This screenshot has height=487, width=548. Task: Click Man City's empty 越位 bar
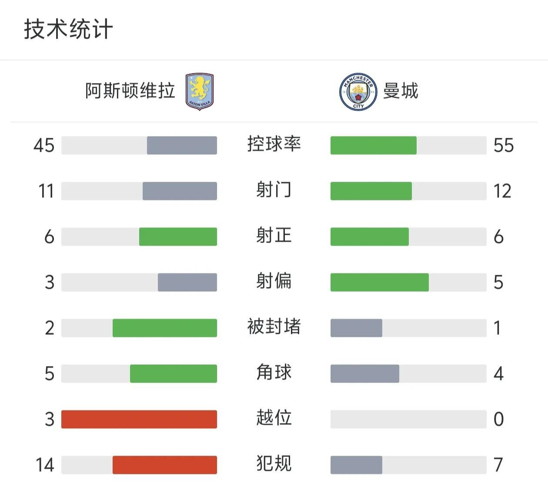408,419
